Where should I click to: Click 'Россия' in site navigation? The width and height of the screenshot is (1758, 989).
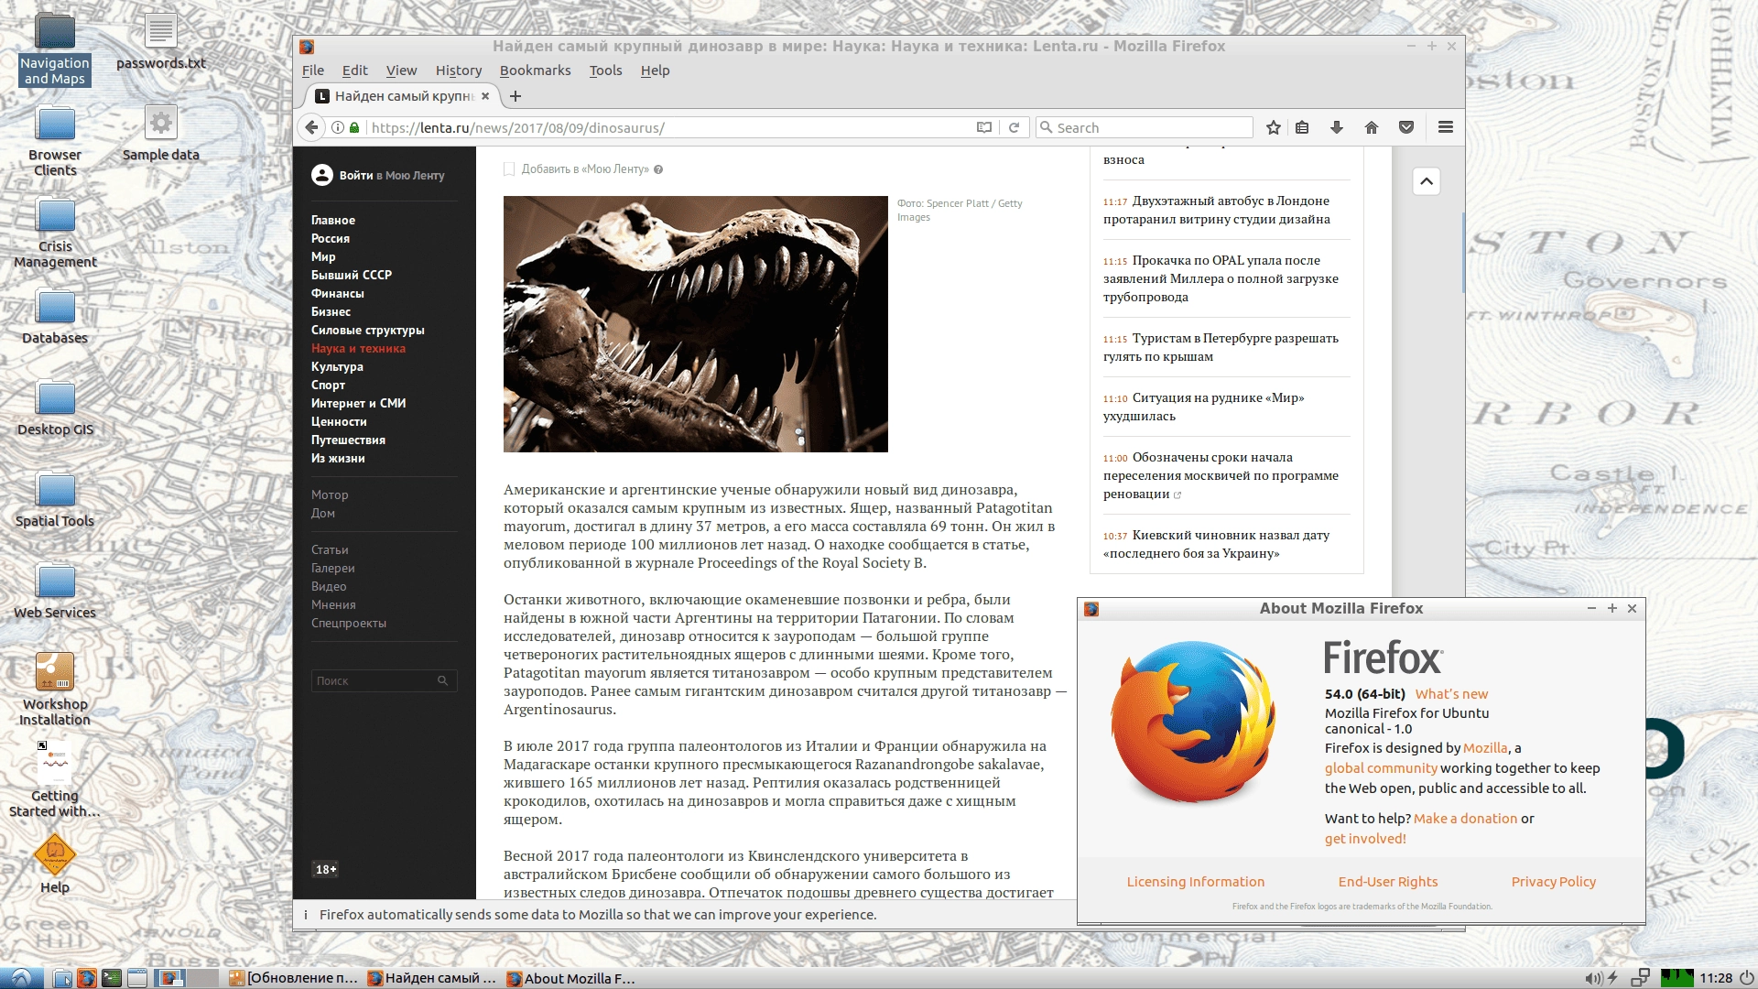point(331,238)
